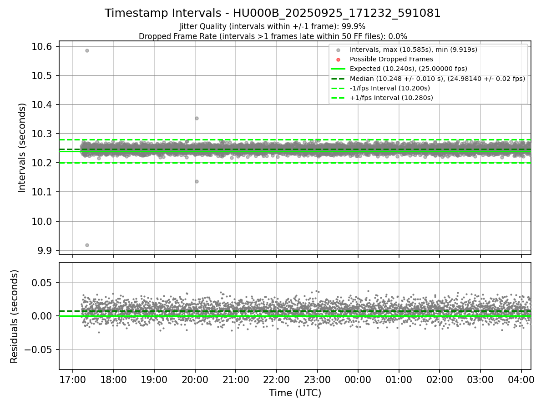Click the 03:00 x-axis tick label
This screenshot has width=546, height=409.
tap(480, 379)
